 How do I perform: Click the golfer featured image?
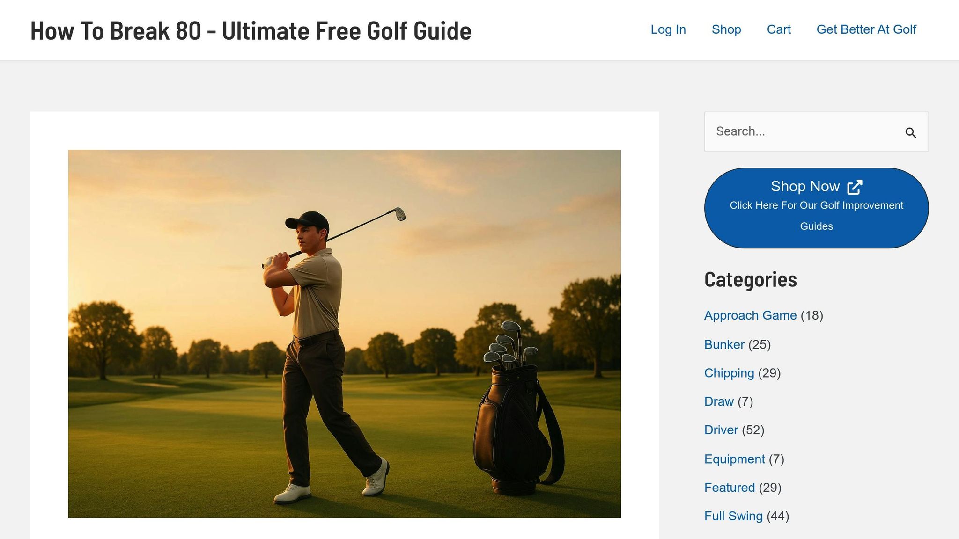click(345, 334)
